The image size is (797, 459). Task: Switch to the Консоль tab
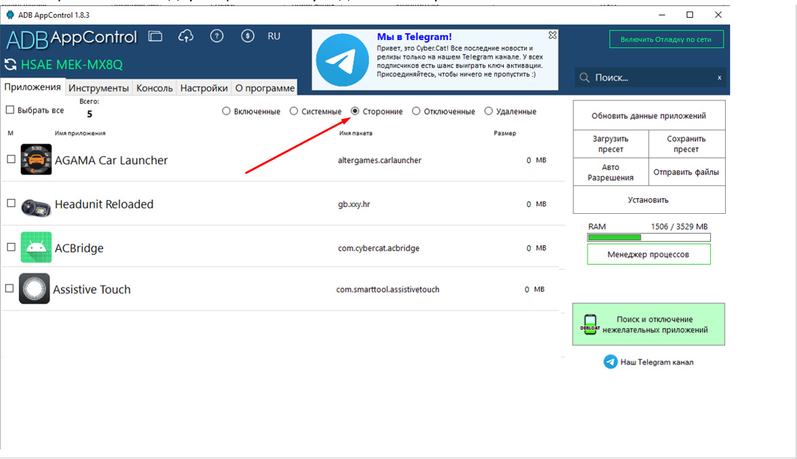155,88
